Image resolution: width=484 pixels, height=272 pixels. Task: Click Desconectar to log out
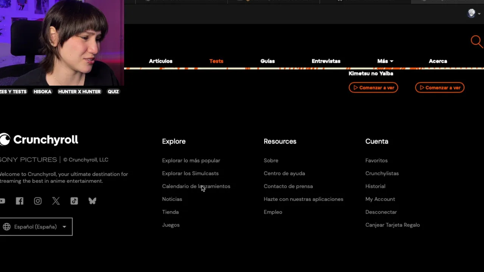point(381,212)
